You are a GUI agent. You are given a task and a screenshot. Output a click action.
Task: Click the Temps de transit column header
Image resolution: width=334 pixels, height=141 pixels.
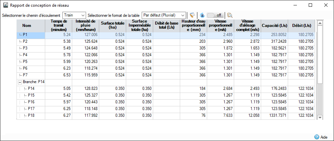59,26
